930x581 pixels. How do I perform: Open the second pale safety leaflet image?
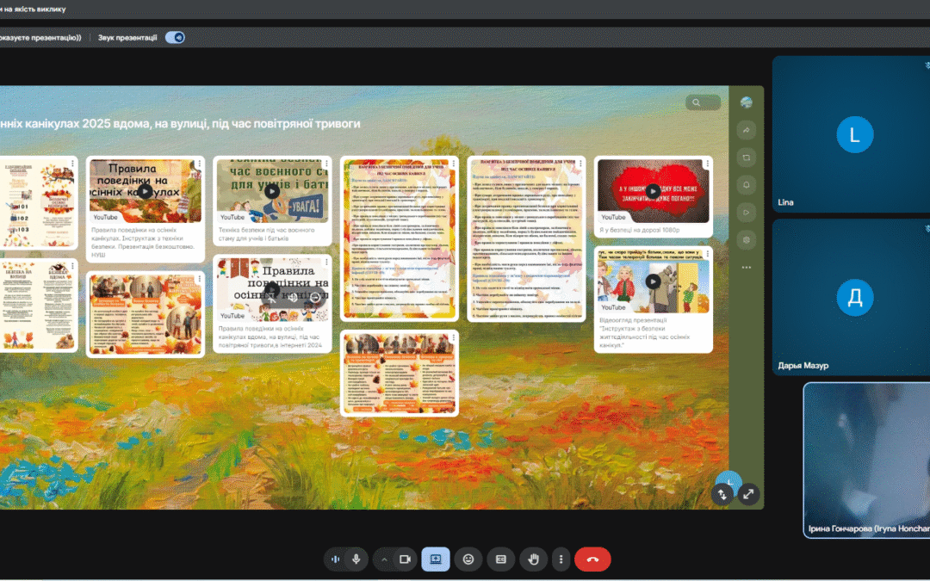click(x=526, y=238)
